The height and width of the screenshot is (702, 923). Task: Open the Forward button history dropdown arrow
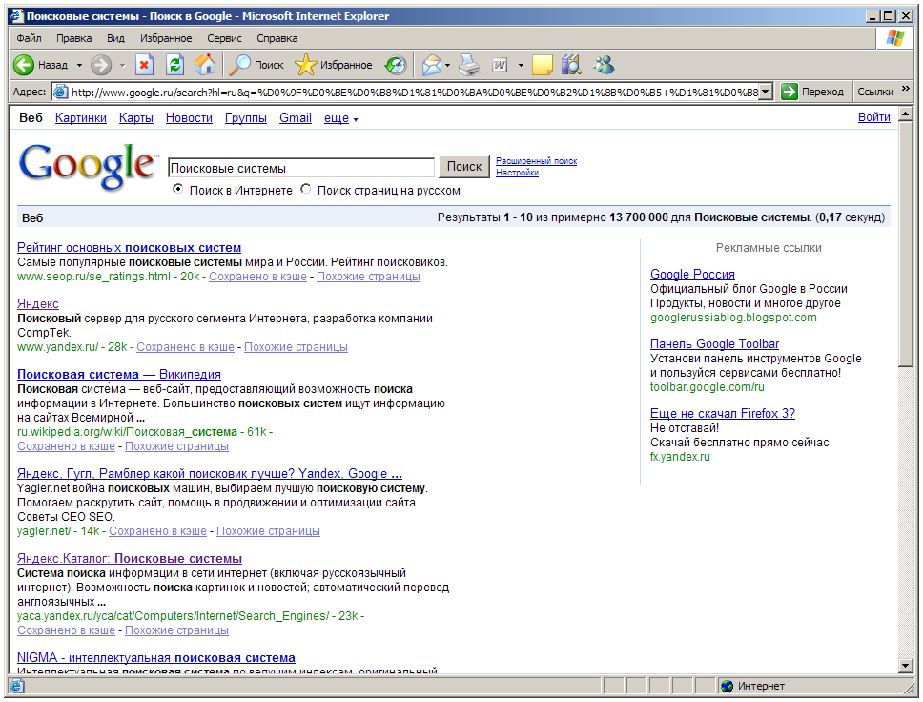(x=122, y=66)
